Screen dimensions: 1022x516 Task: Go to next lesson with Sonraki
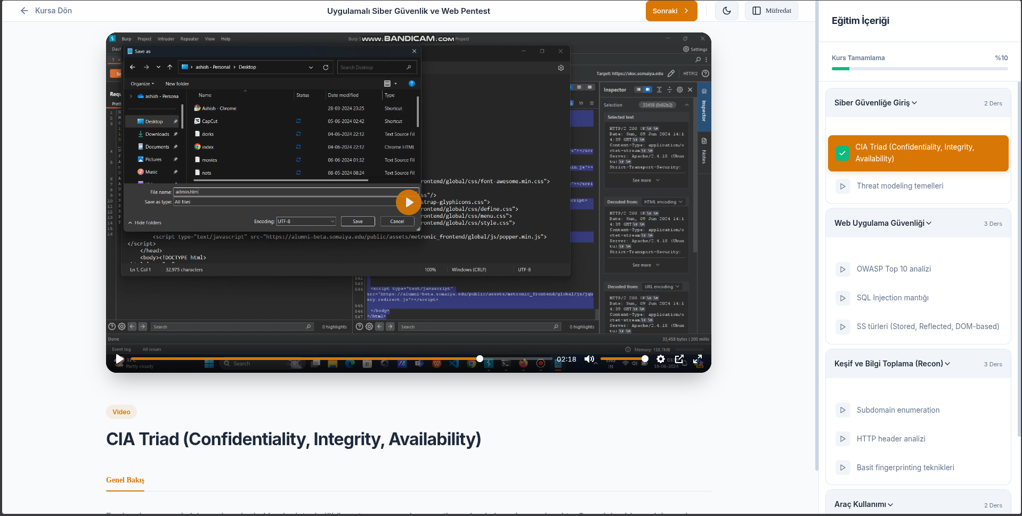pos(671,11)
